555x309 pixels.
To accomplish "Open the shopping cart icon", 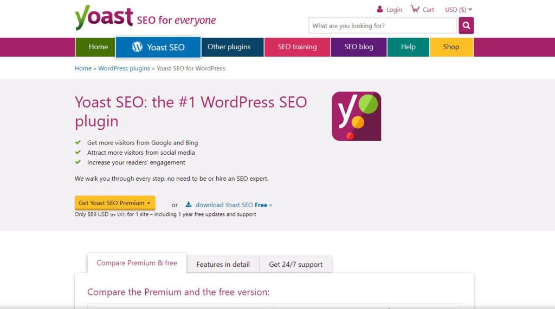I will (415, 9).
